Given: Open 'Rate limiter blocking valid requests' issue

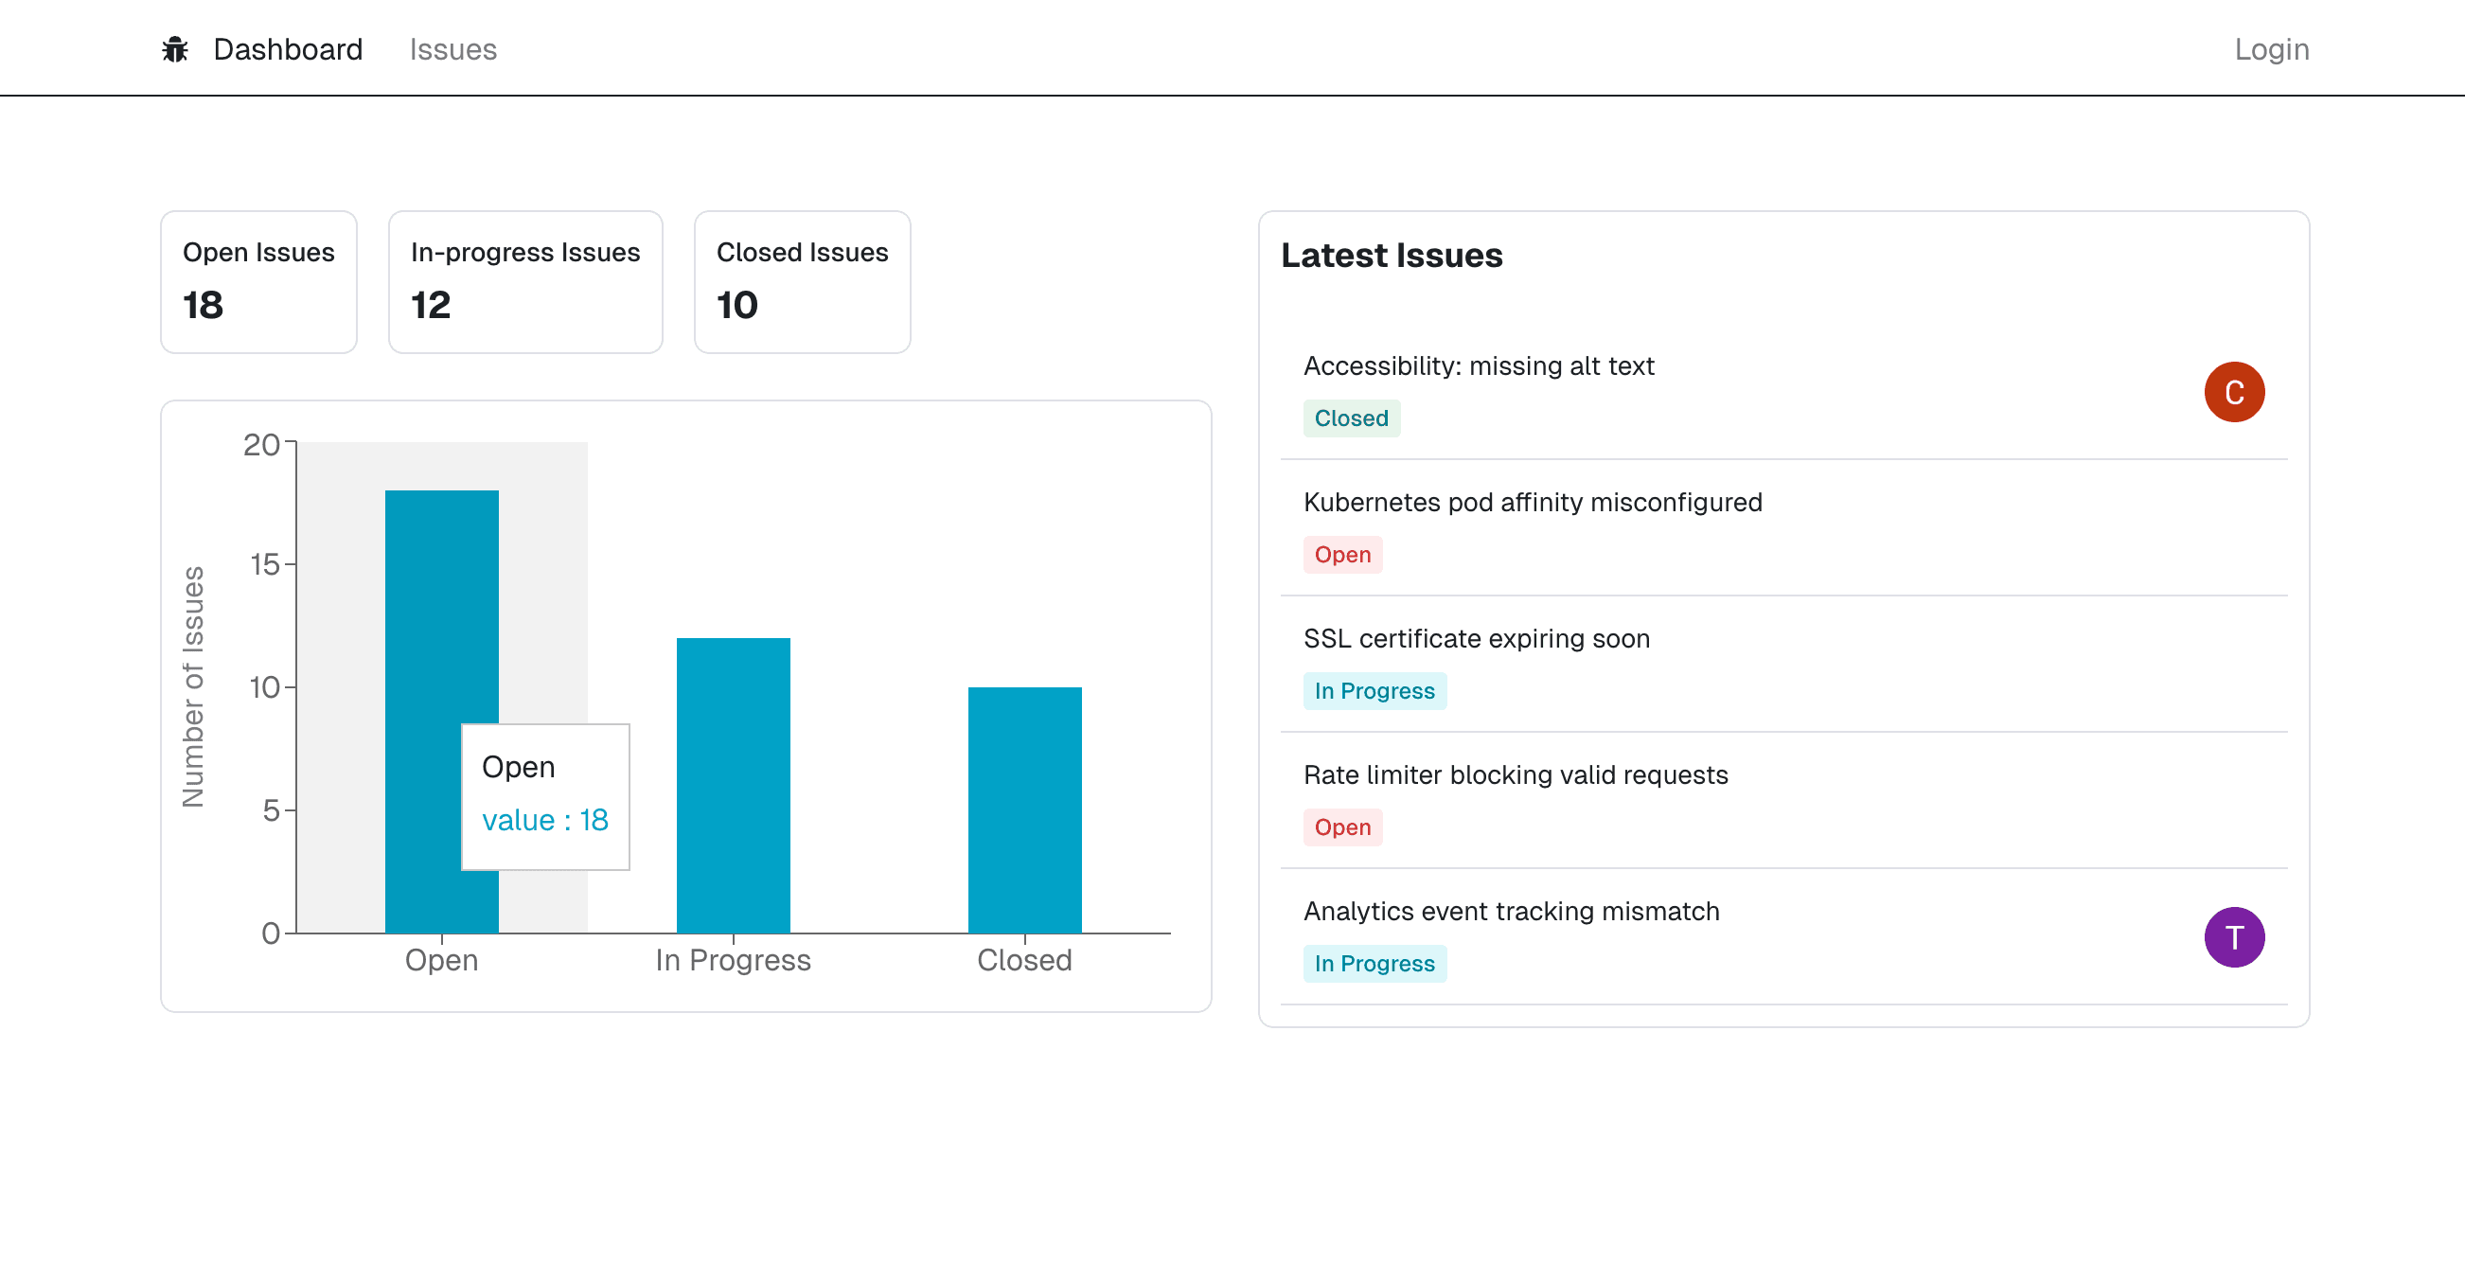Looking at the screenshot, I should 1515,774.
